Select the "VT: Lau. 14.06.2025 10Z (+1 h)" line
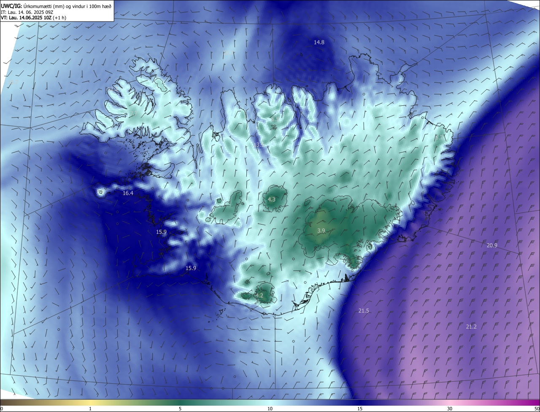Image resolution: width=540 pixels, height=412 pixels. [x=33, y=18]
